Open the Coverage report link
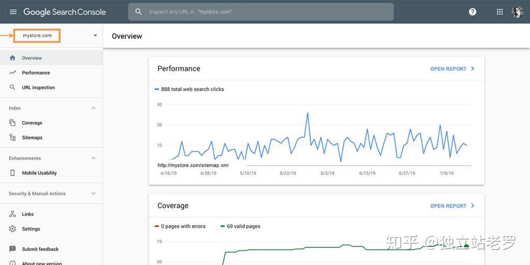This screenshot has height=265, width=530. coord(448,206)
